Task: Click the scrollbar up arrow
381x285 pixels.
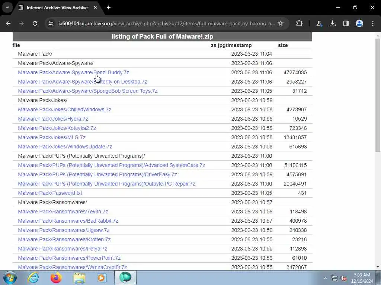Action: coord(378,36)
